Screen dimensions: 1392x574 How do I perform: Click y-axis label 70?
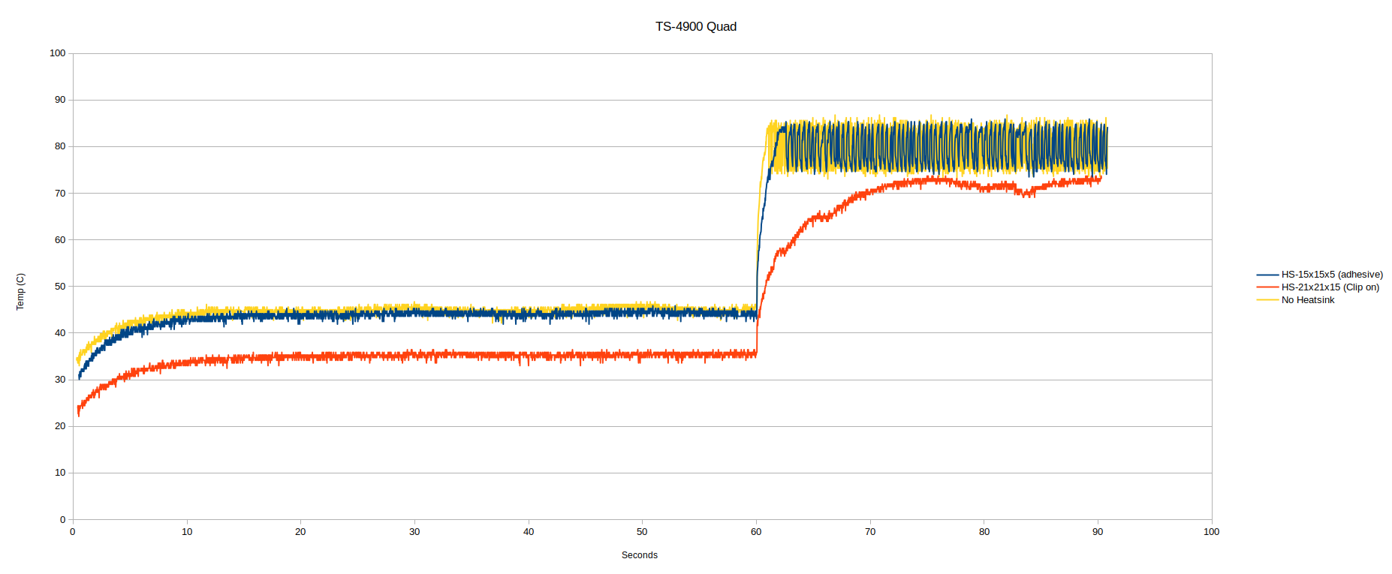point(60,193)
